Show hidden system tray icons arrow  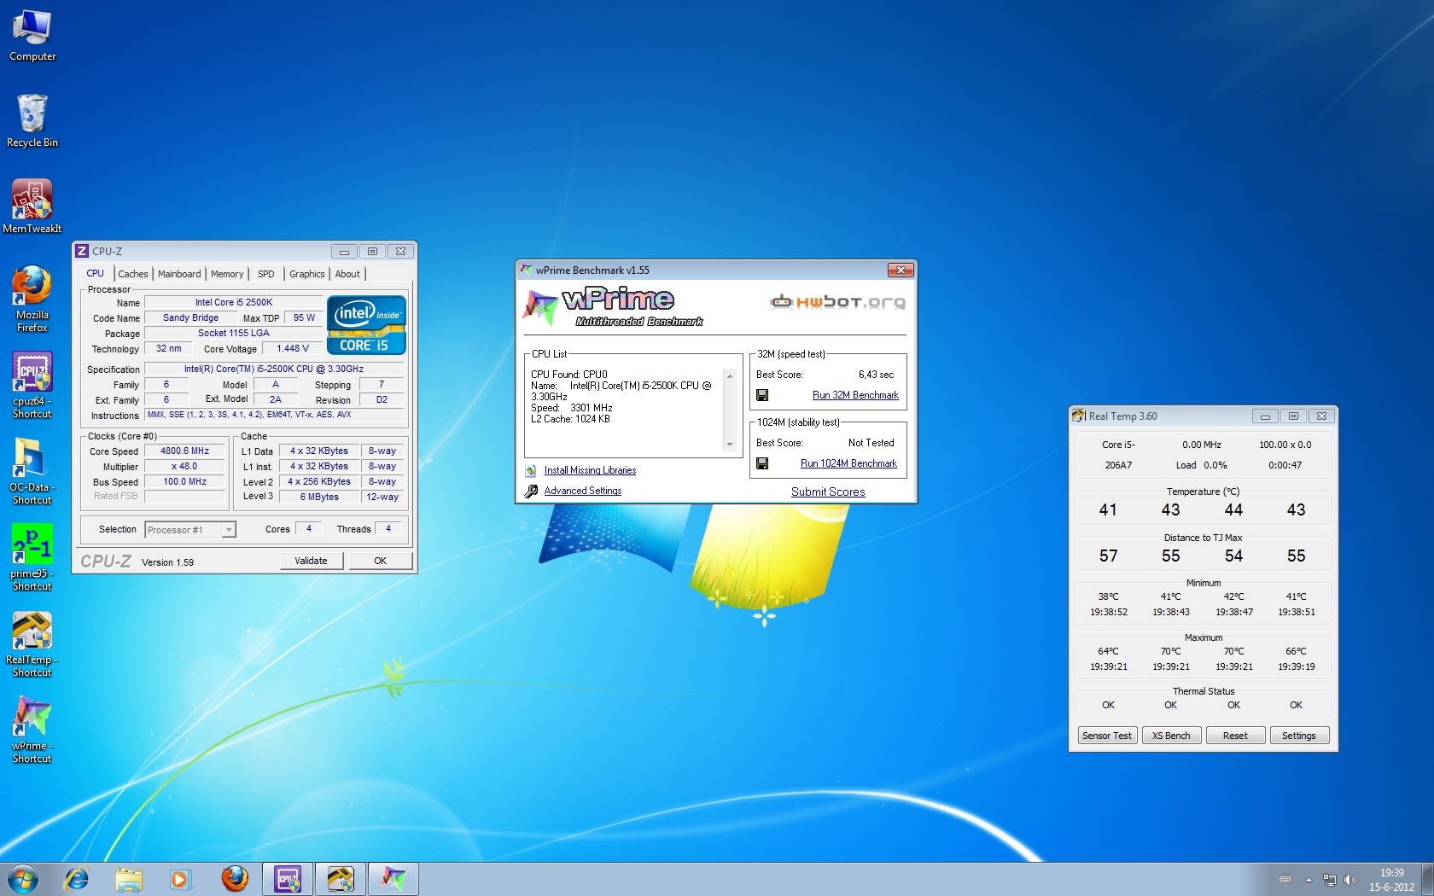1309,879
